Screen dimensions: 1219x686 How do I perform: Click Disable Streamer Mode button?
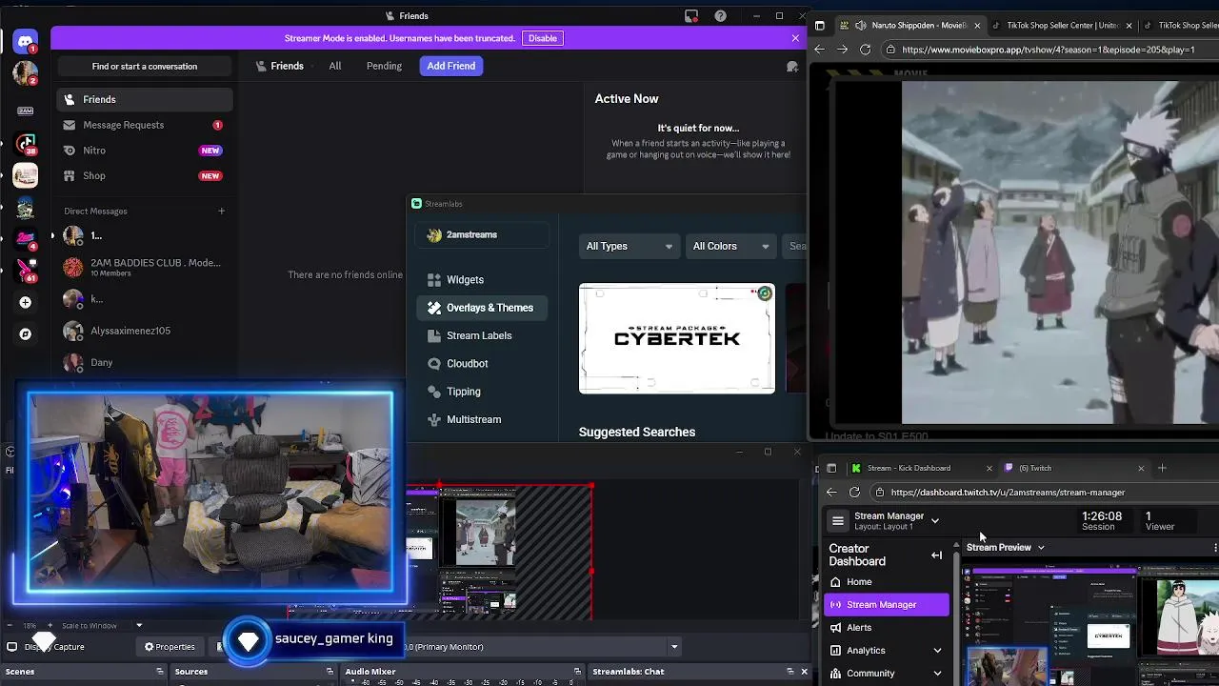tap(543, 38)
